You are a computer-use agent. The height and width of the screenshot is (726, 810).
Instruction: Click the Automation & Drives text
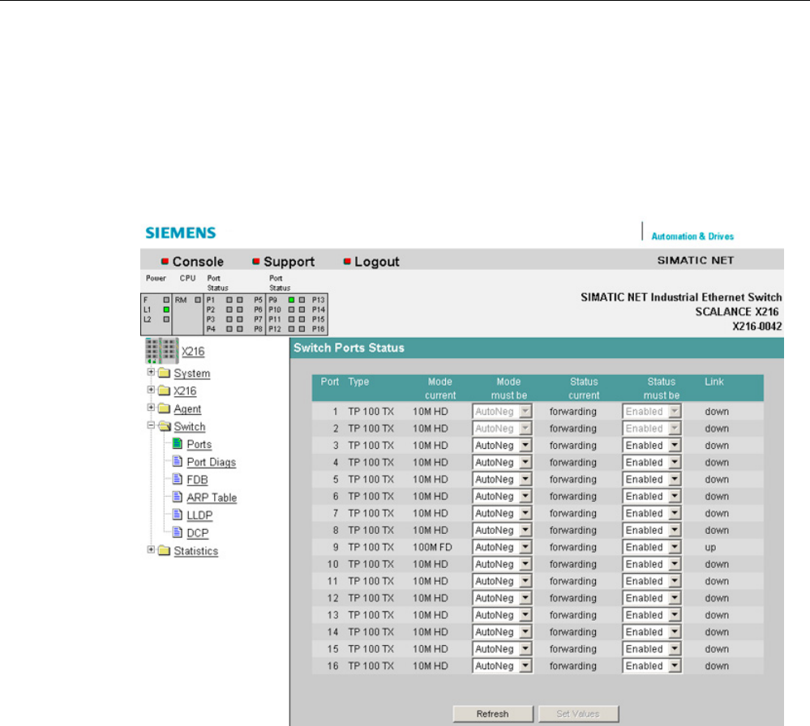pyautogui.click(x=692, y=237)
